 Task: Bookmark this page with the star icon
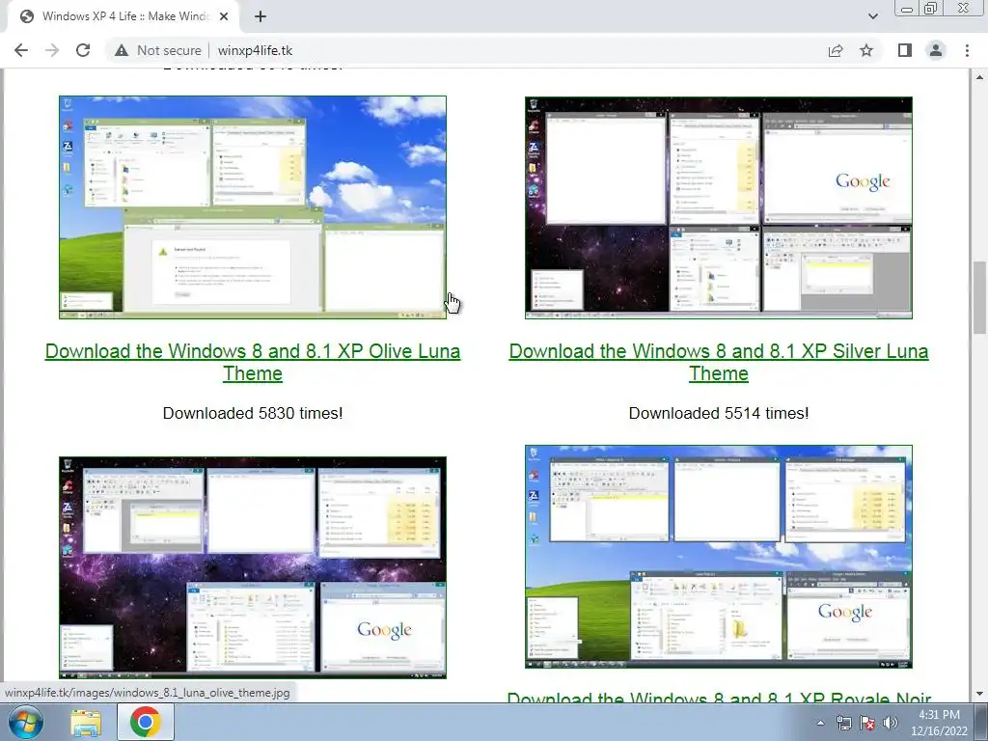866,50
